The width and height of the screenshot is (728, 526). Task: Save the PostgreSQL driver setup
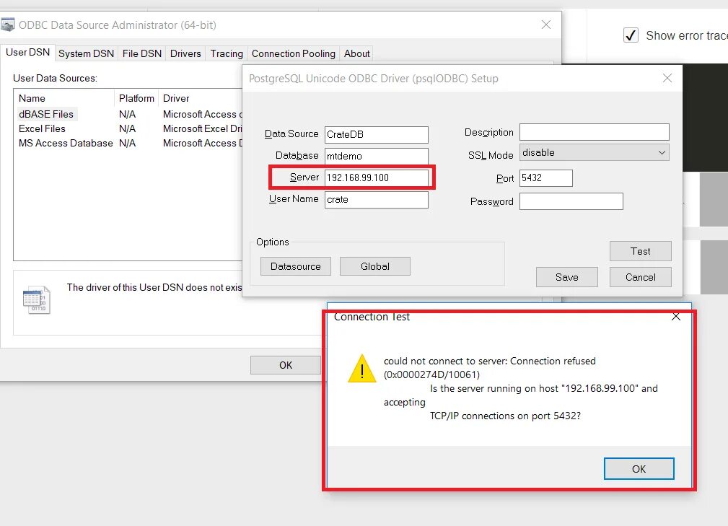click(x=567, y=277)
